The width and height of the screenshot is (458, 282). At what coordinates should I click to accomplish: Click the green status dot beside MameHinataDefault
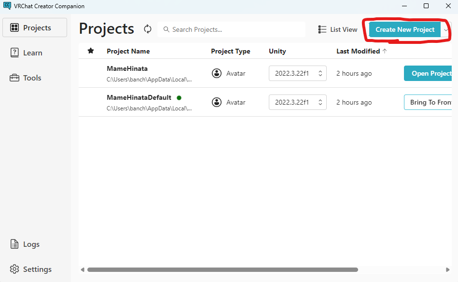tap(179, 98)
